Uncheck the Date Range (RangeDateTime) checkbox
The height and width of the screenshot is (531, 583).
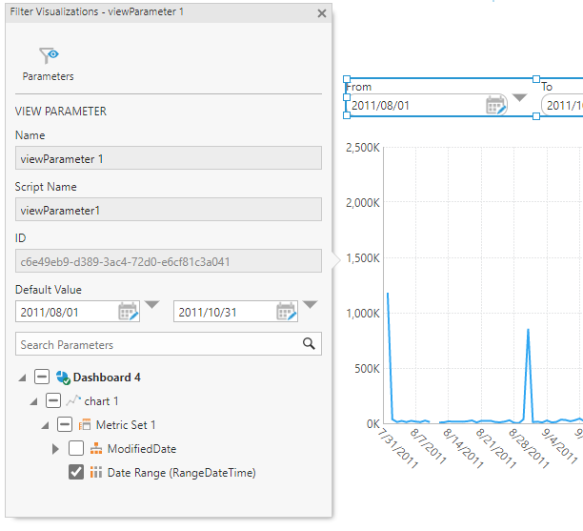[x=76, y=472]
